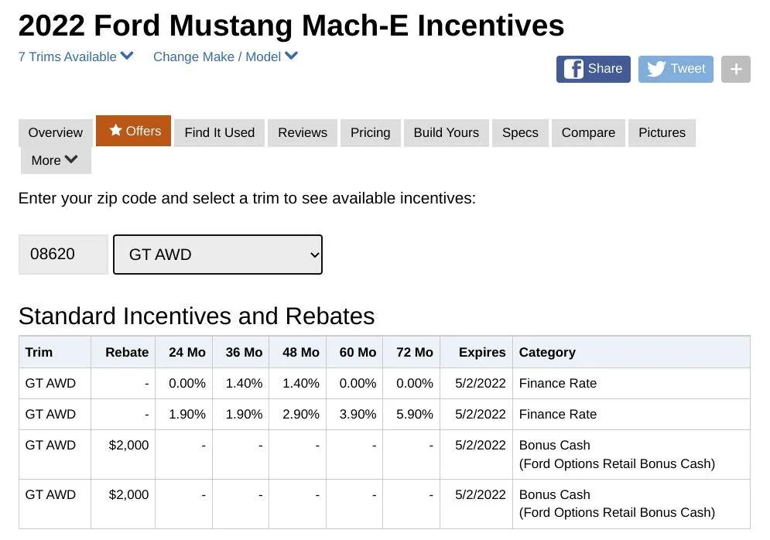Click the 24 Mo column header
Viewport: 770px width, 540px height.
tap(183, 353)
